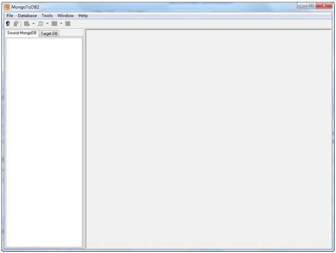336x253 pixels.
Task: Click the connect (person head) toolbar icon
Action: click(8, 23)
